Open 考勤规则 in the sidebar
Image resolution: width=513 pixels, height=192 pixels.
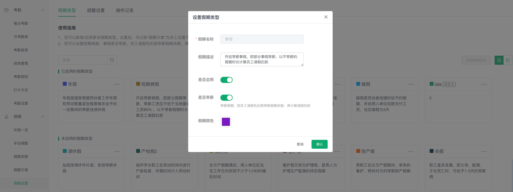point(21,77)
